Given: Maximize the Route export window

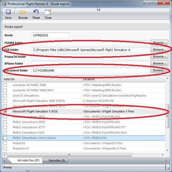Looking at the screenshot, I should 154,3.
